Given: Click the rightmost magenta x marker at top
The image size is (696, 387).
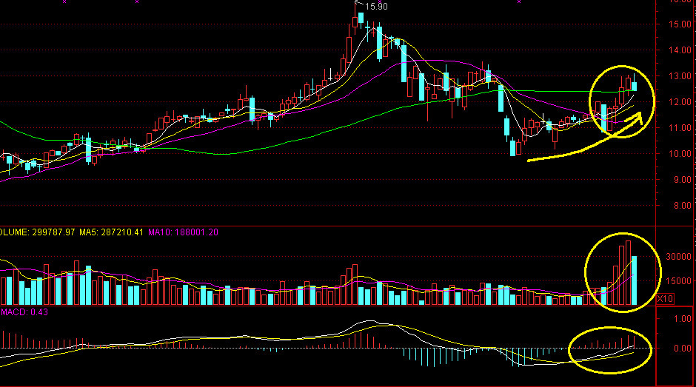Looking at the screenshot, I should coord(518,2).
